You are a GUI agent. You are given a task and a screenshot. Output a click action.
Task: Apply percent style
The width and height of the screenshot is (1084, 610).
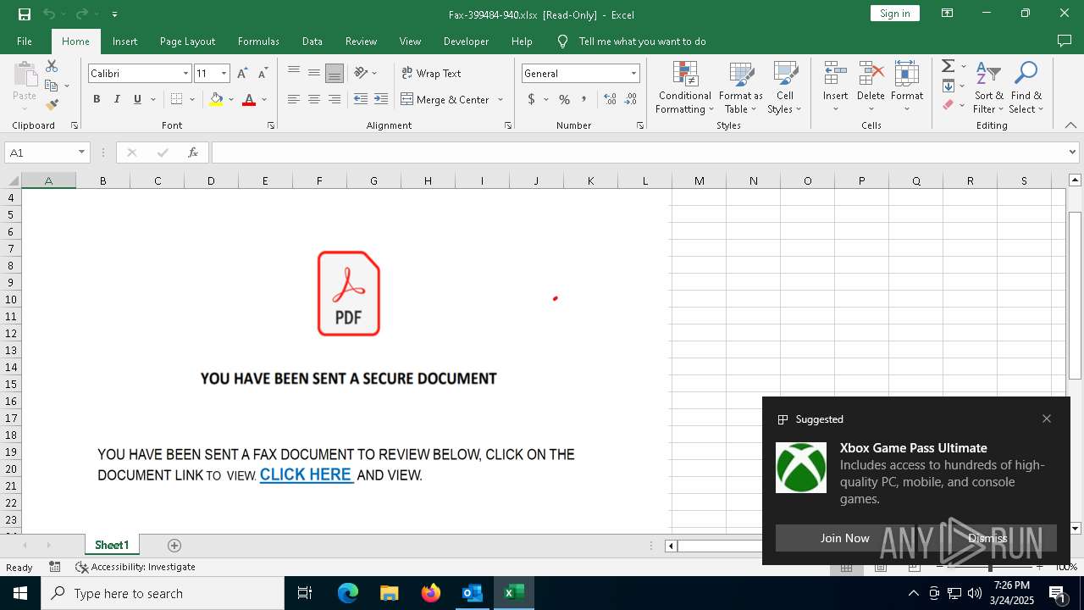(x=564, y=99)
